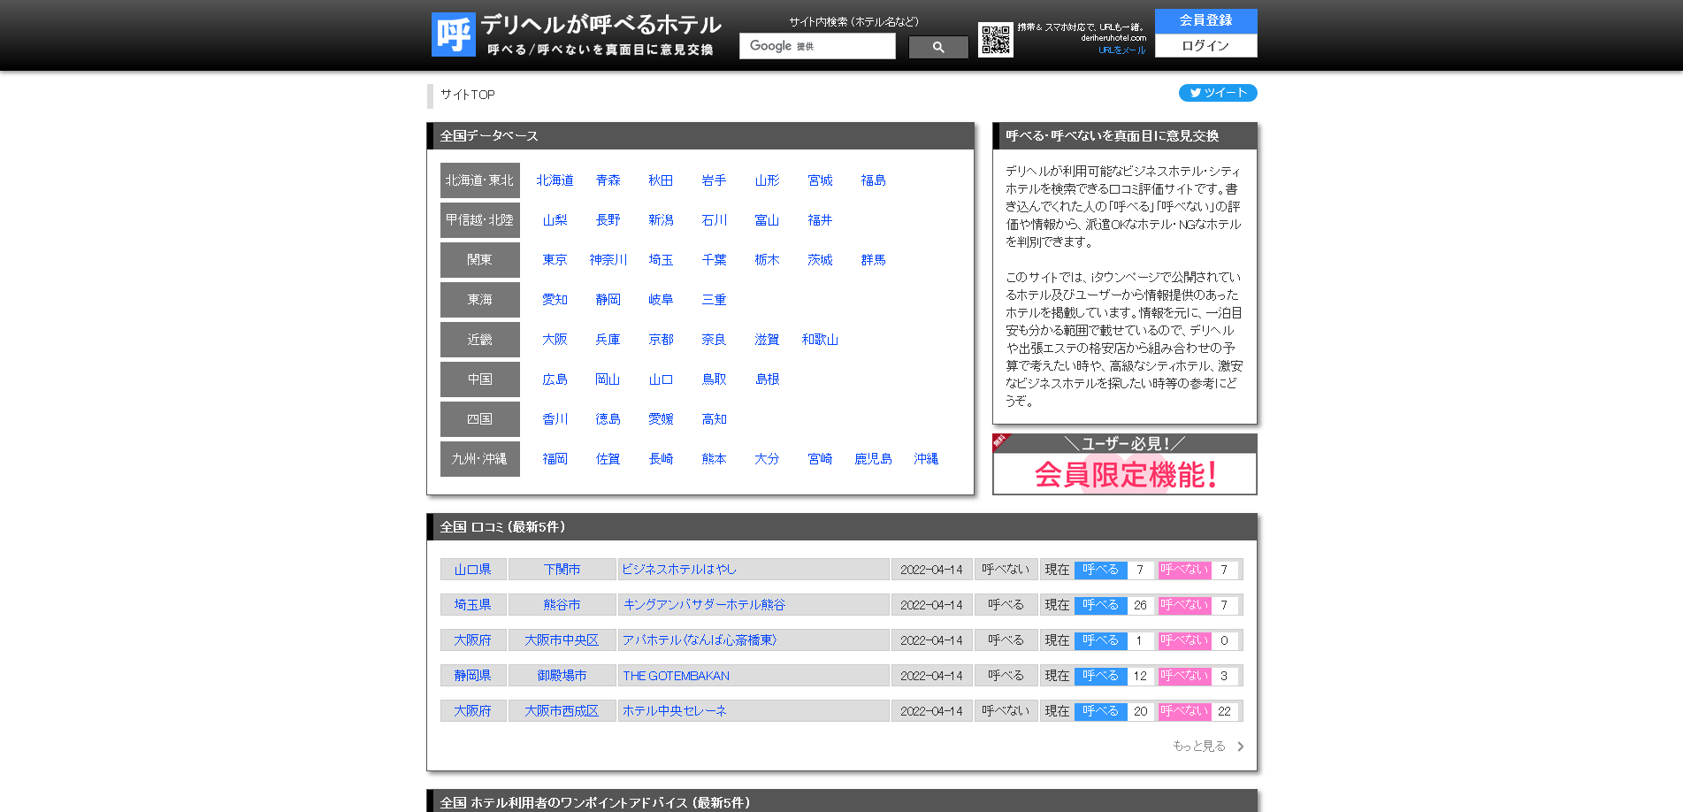Click blue 呼べる badge for THE GOTEMBAKAN

click(x=1100, y=676)
